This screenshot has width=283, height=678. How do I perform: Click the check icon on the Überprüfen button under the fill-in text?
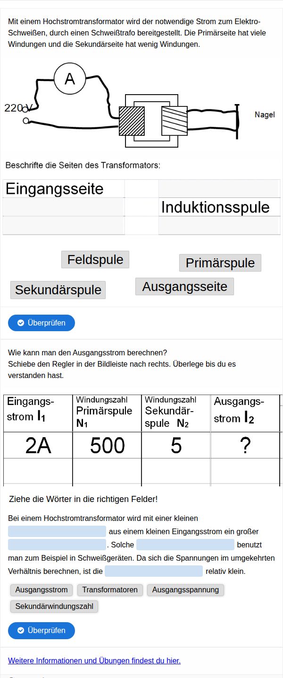[x=21, y=630]
